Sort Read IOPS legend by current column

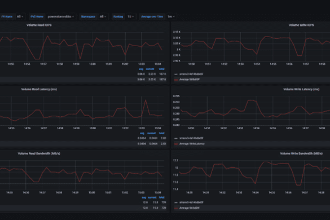click(150, 69)
